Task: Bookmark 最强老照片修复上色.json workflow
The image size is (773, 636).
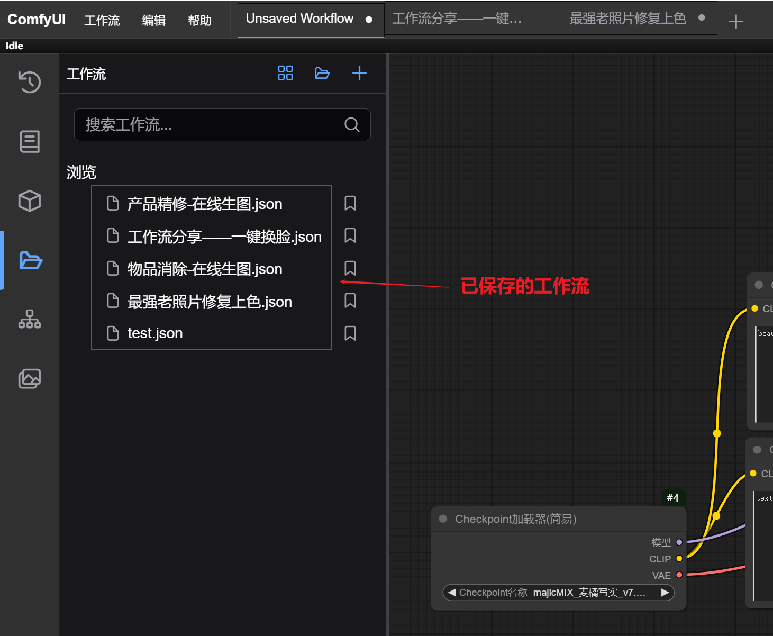Action: pyautogui.click(x=350, y=301)
